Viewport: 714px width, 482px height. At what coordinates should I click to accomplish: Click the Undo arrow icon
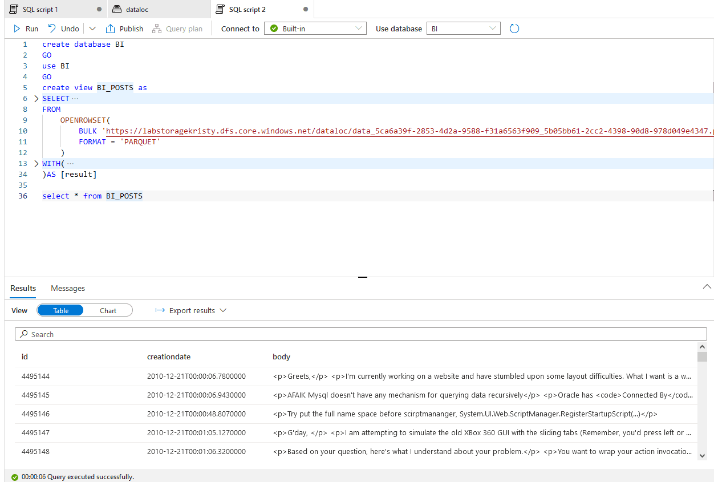tap(52, 29)
